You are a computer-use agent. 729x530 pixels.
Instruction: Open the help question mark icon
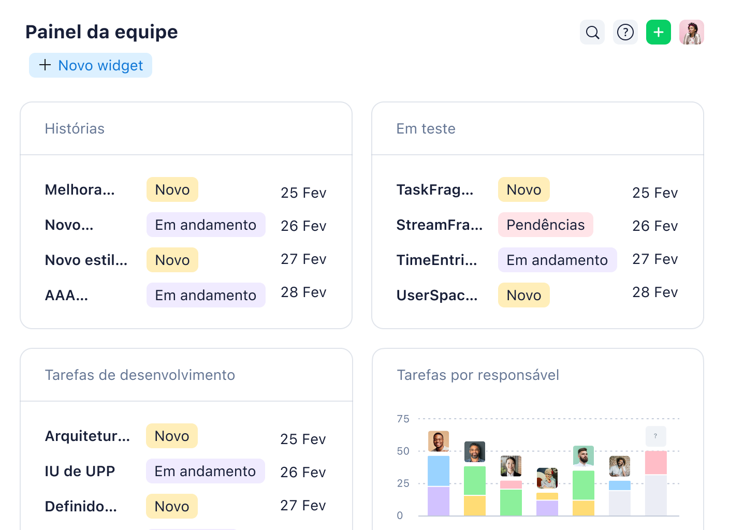point(625,32)
